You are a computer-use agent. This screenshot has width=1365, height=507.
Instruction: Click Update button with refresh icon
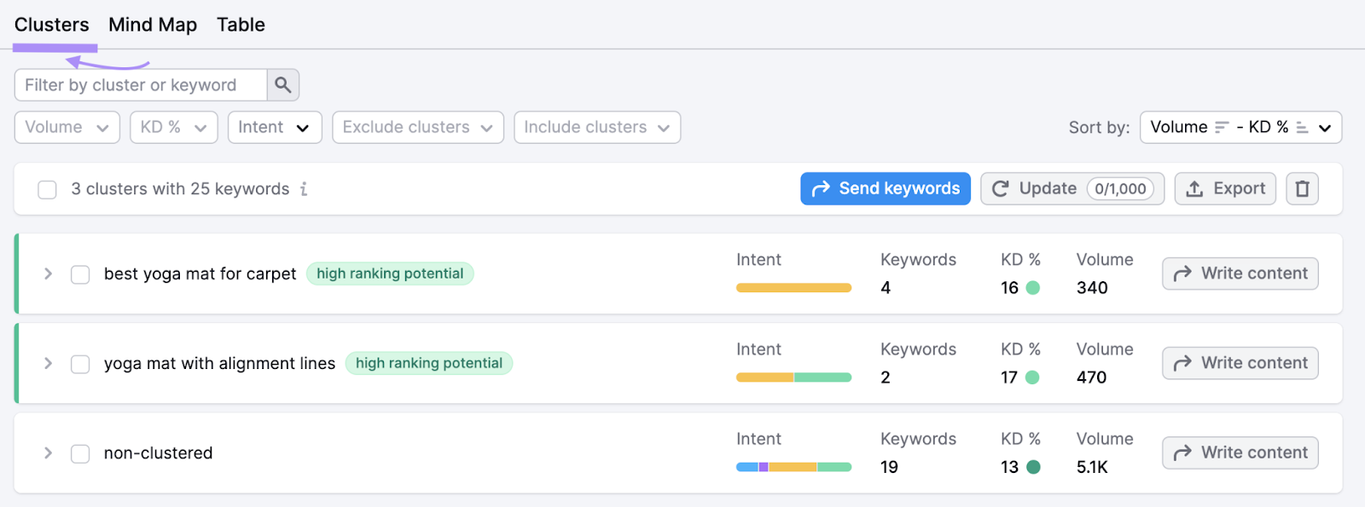(x=1072, y=188)
